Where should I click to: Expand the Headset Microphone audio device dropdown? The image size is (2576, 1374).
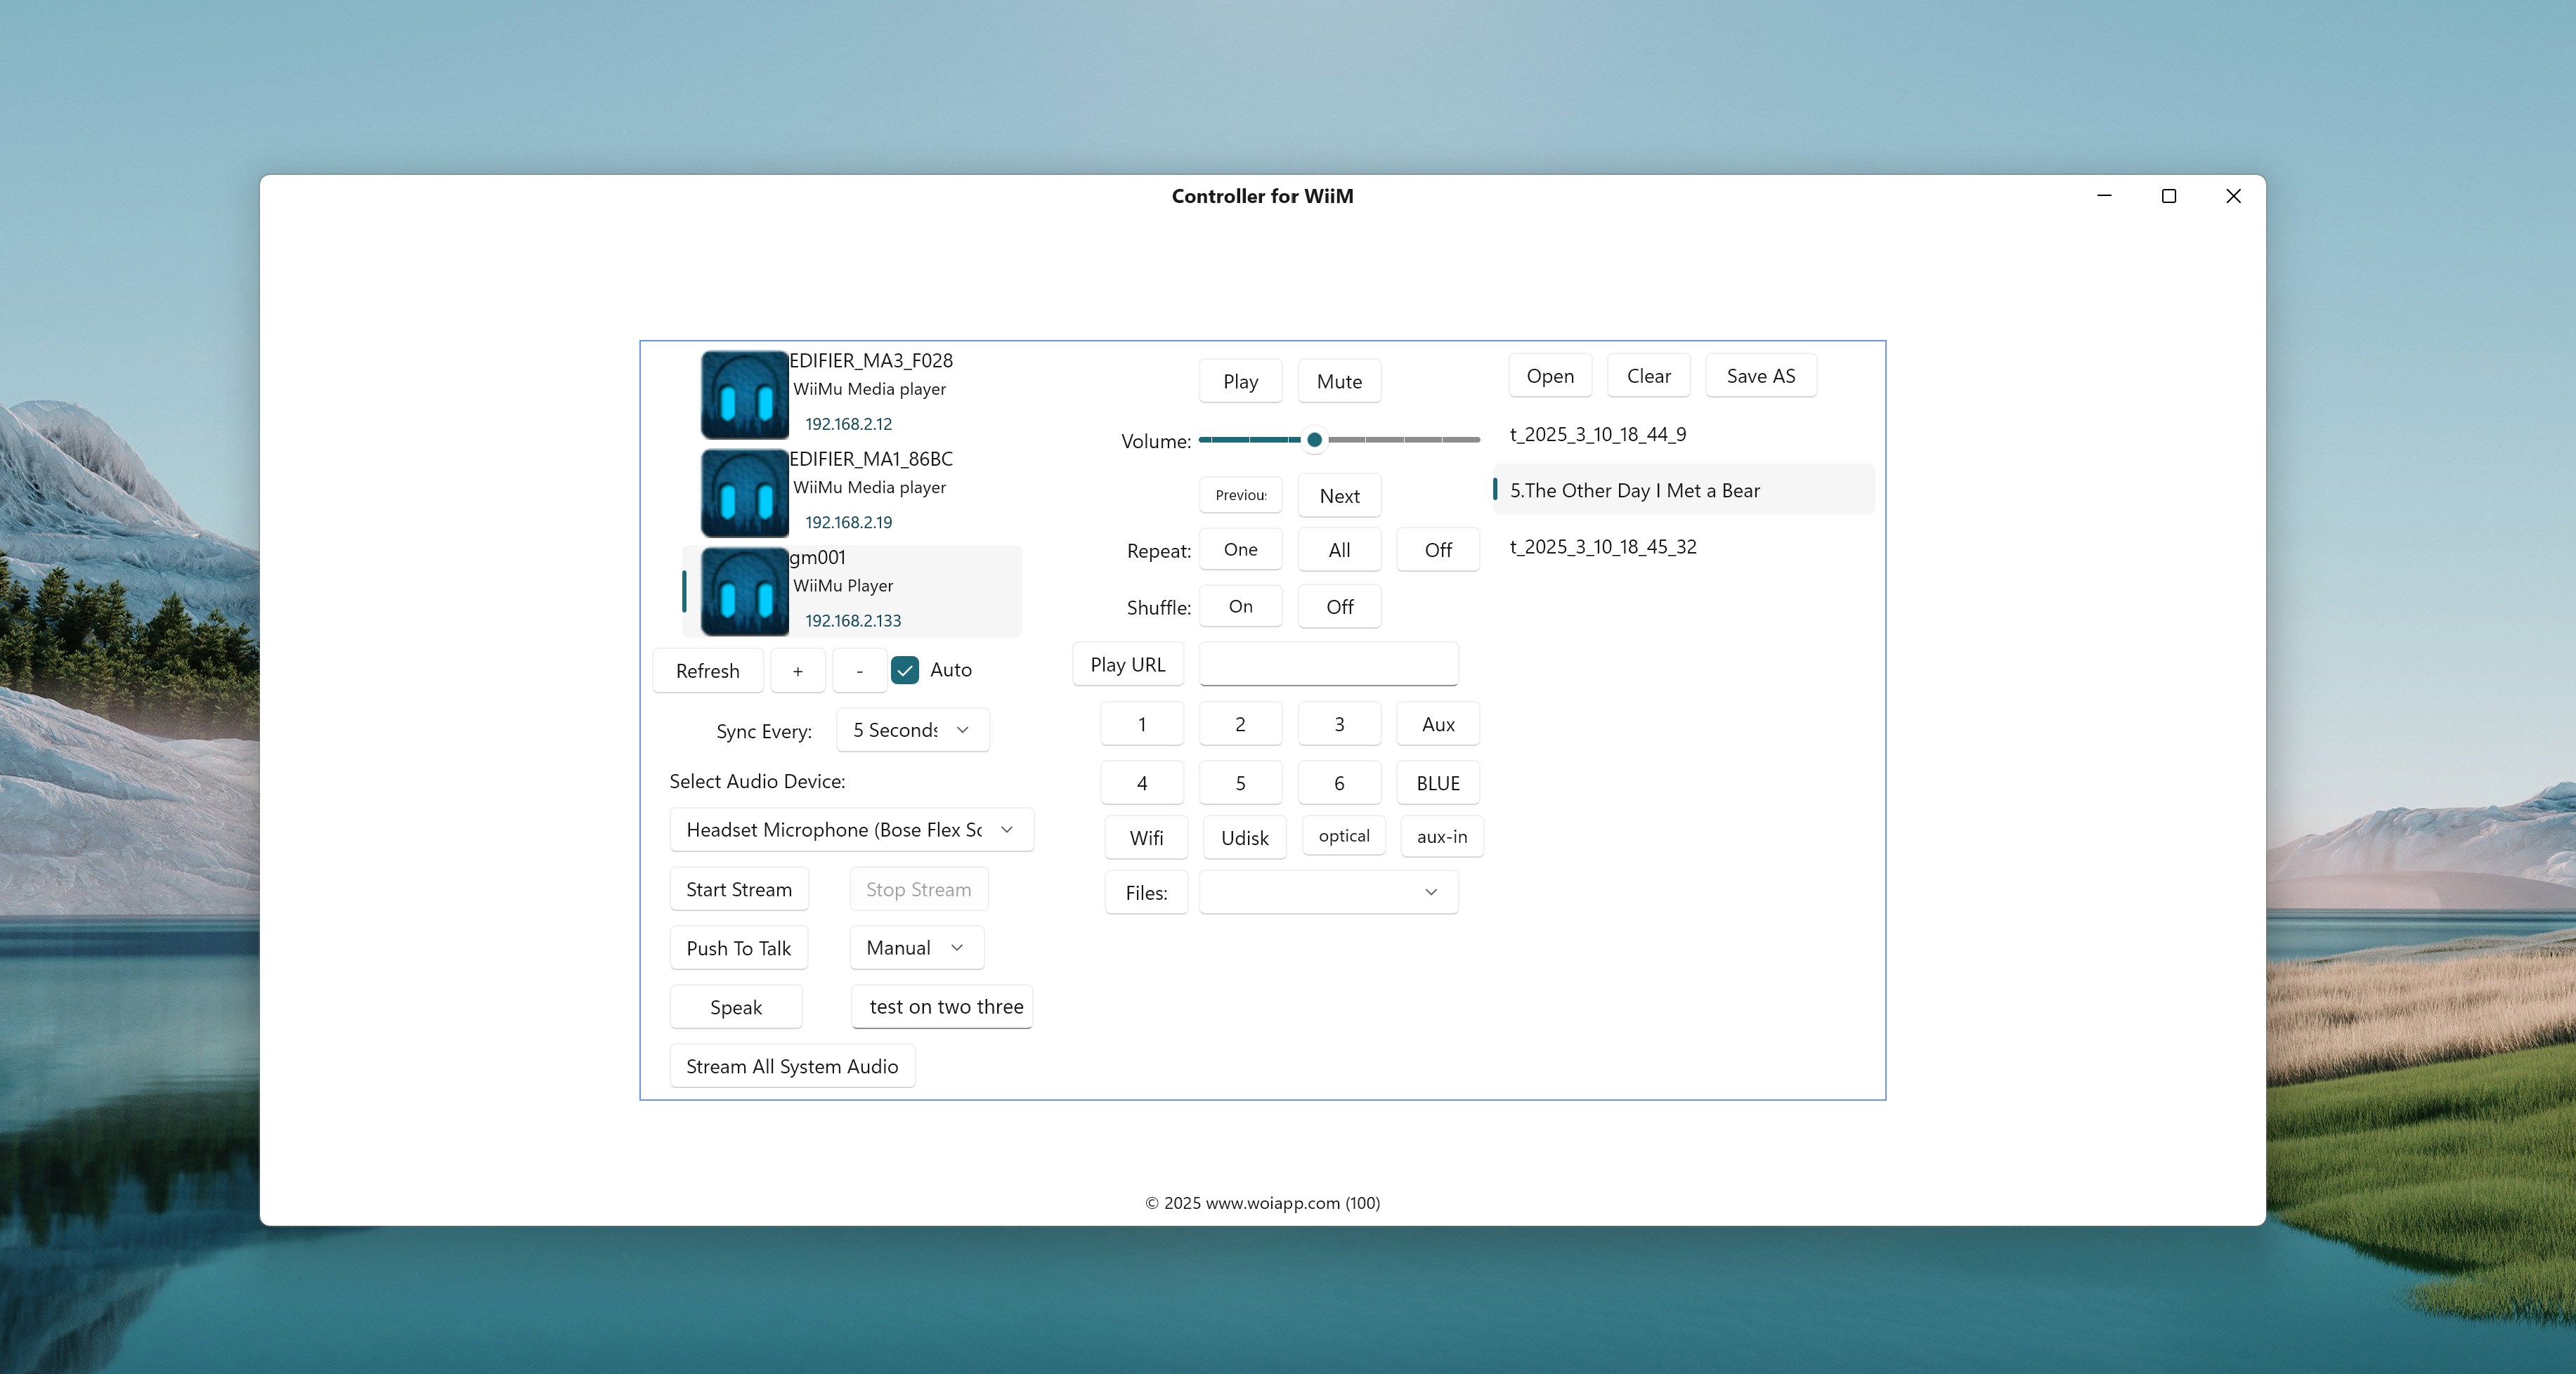pos(851,830)
